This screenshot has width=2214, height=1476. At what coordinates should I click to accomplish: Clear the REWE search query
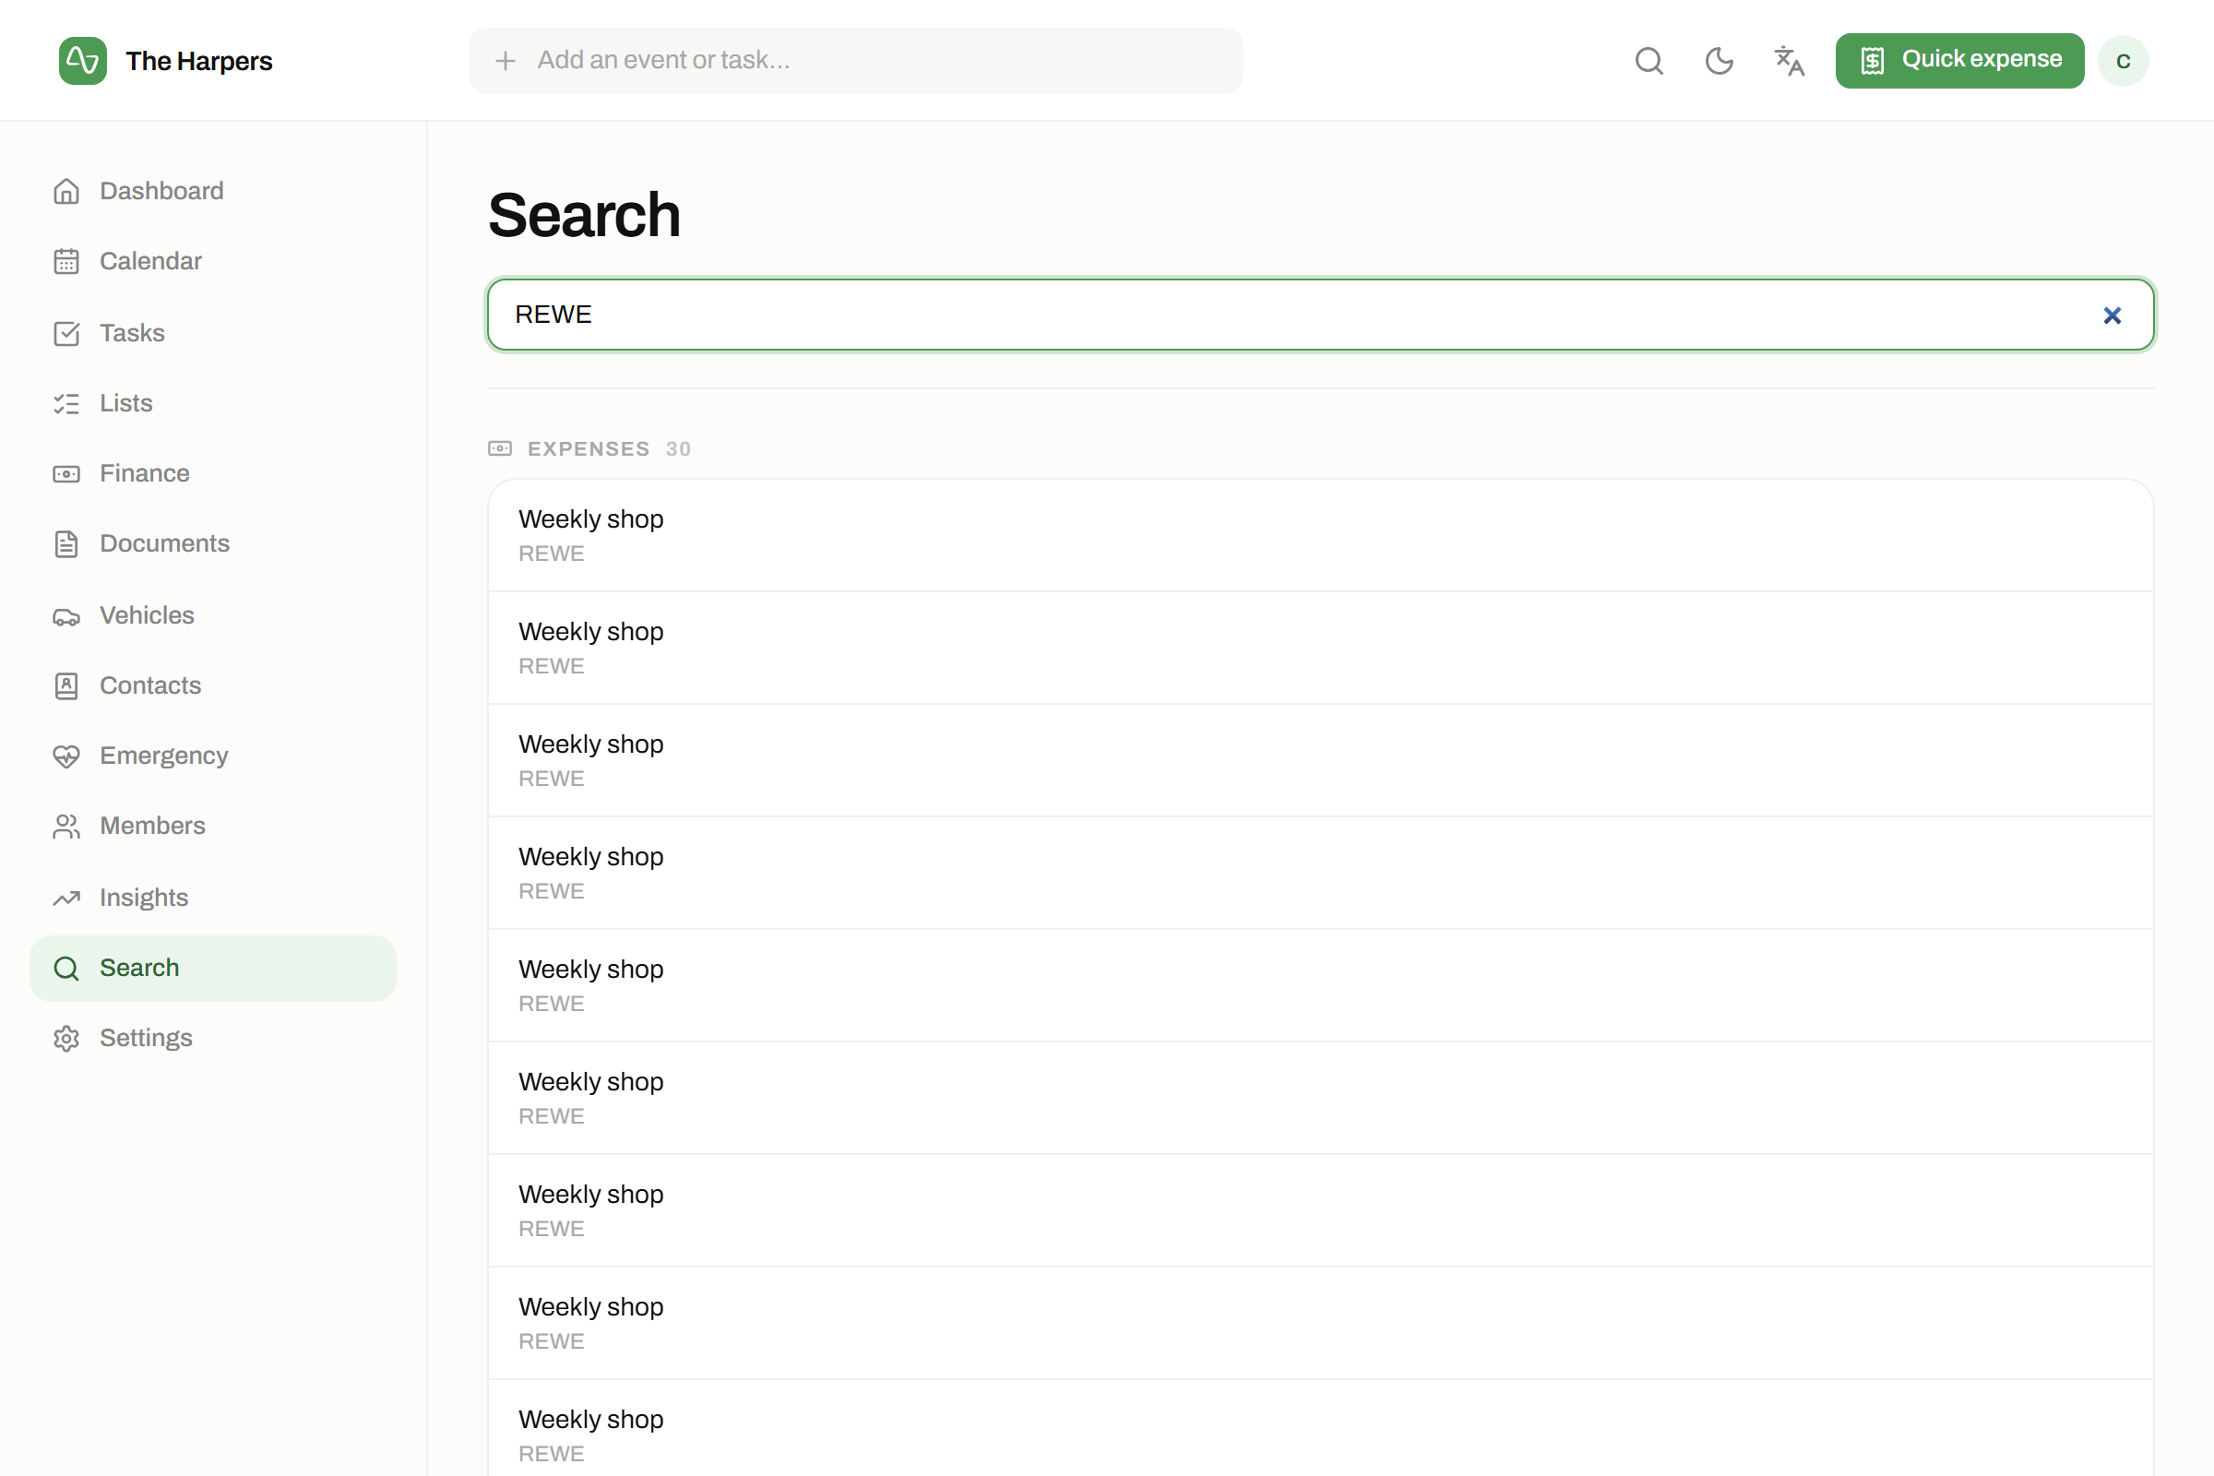click(2113, 315)
